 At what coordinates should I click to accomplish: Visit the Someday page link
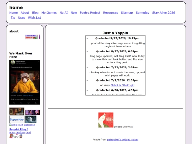pyautogui.click(x=143, y=13)
